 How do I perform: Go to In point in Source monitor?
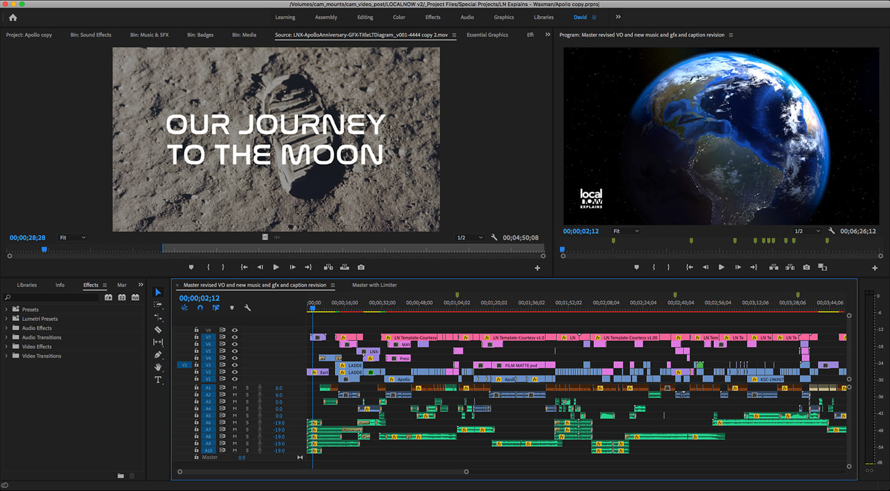[x=244, y=267]
